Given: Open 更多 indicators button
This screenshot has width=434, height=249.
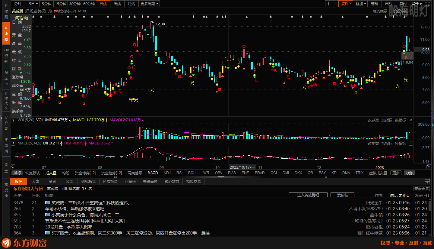Looking at the screenshot, I should pyautogui.click(x=396, y=173).
